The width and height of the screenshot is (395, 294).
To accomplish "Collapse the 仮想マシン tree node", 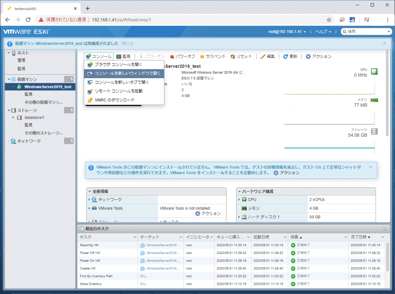I will click(x=9, y=79).
